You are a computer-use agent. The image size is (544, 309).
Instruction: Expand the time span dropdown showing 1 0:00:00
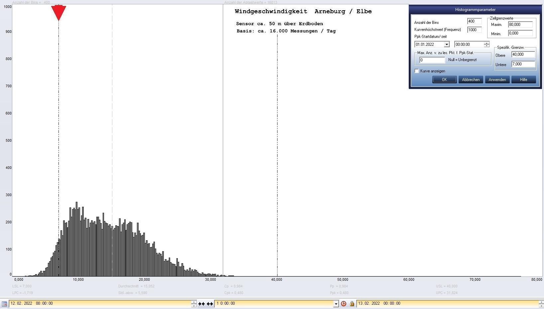336,304
